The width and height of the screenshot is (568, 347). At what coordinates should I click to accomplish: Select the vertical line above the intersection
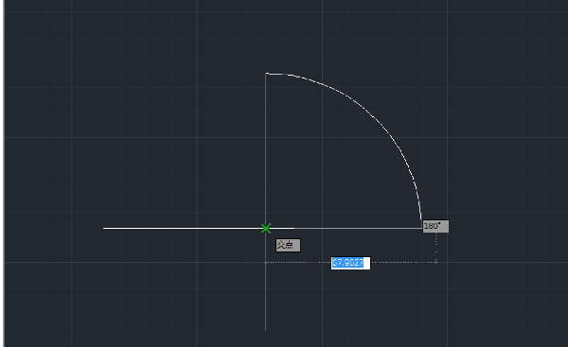(265, 150)
